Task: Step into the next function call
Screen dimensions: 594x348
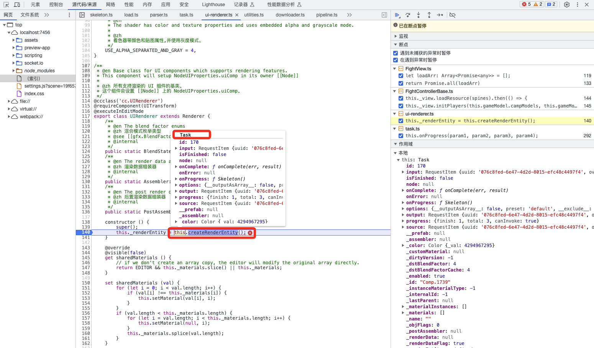Action: (418, 15)
